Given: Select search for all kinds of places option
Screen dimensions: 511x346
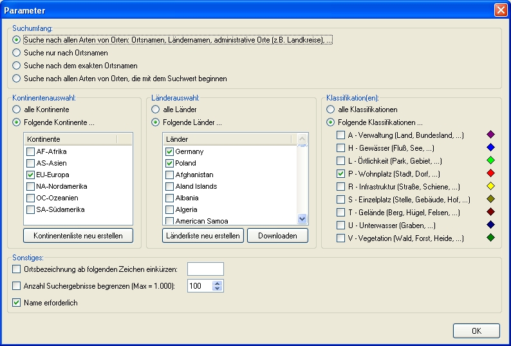Looking at the screenshot, I should [16, 40].
